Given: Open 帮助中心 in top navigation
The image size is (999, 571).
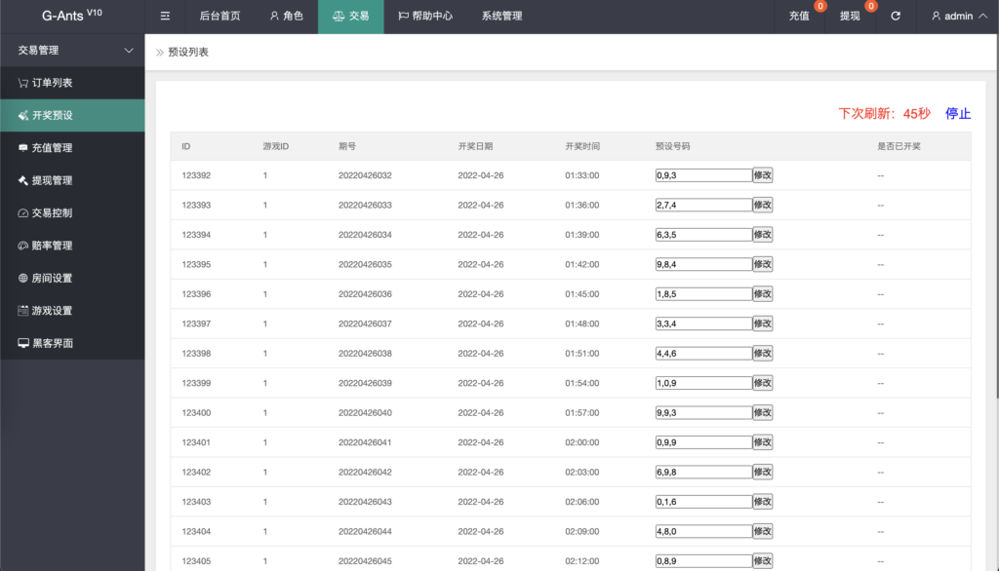Looking at the screenshot, I should click(x=425, y=17).
